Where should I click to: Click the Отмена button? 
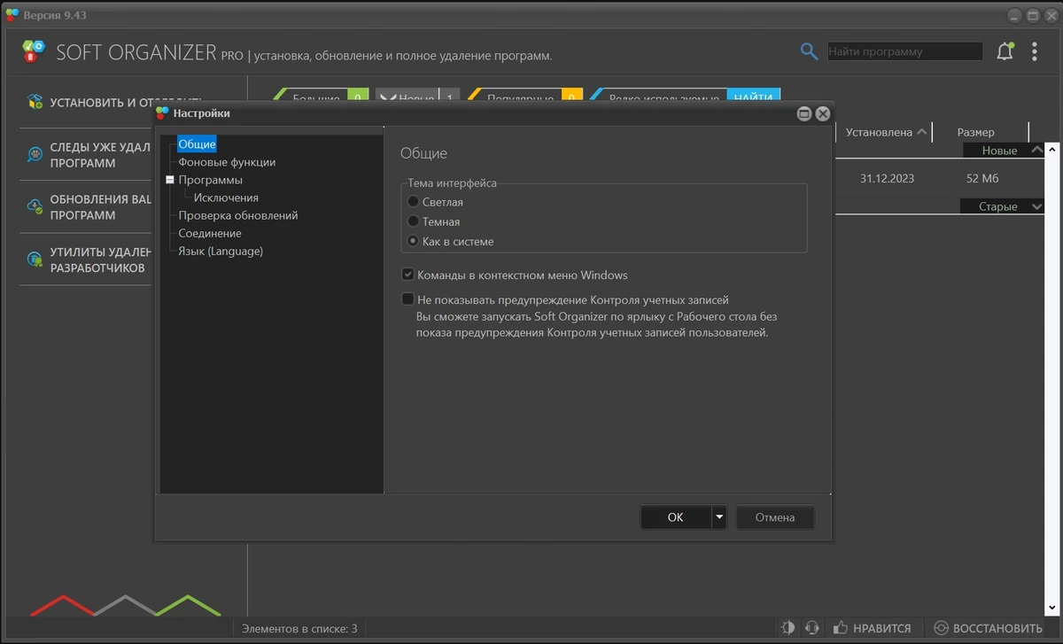[775, 517]
